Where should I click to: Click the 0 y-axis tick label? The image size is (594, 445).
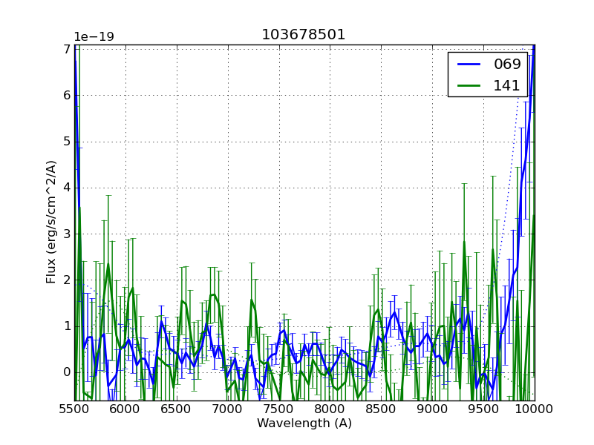67,372
